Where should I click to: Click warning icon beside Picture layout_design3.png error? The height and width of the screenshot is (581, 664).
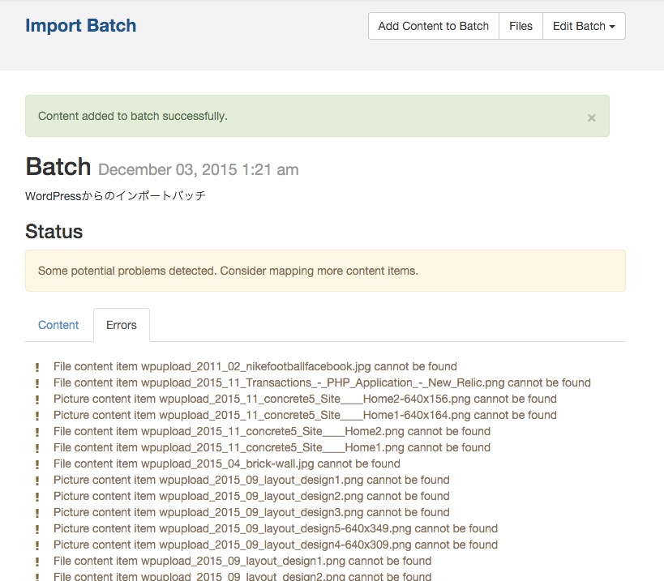pyautogui.click(x=37, y=513)
